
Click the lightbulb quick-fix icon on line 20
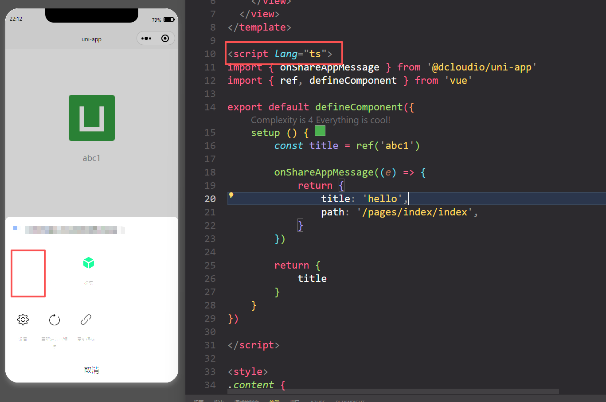point(231,195)
